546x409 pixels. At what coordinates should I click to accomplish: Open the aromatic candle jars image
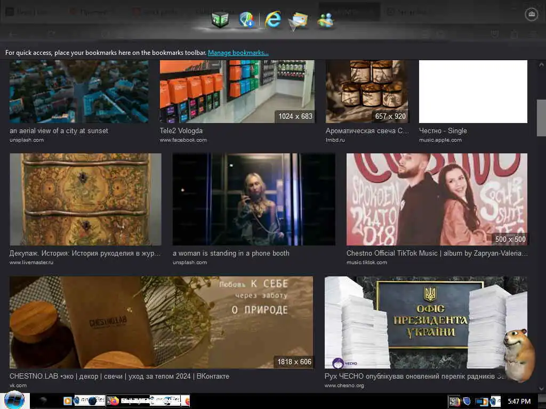click(367, 92)
